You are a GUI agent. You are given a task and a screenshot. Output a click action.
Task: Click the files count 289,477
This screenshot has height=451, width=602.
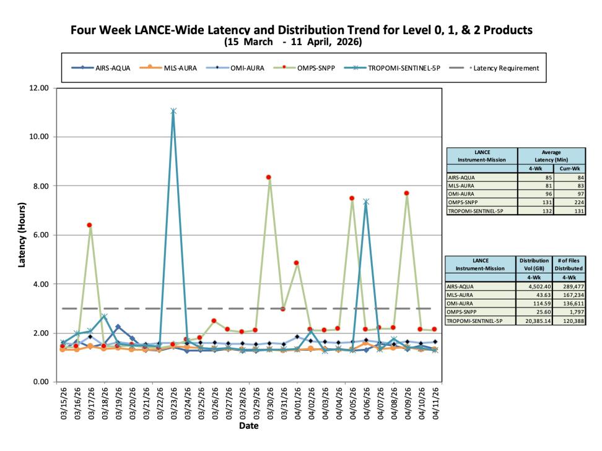(x=573, y=286)
